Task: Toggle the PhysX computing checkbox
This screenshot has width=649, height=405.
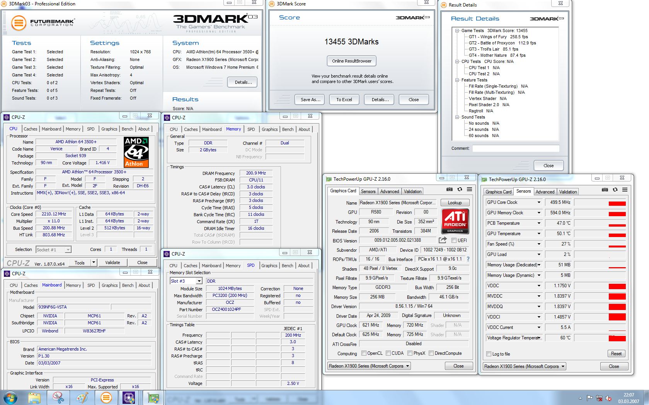Action: click(410, 353)
